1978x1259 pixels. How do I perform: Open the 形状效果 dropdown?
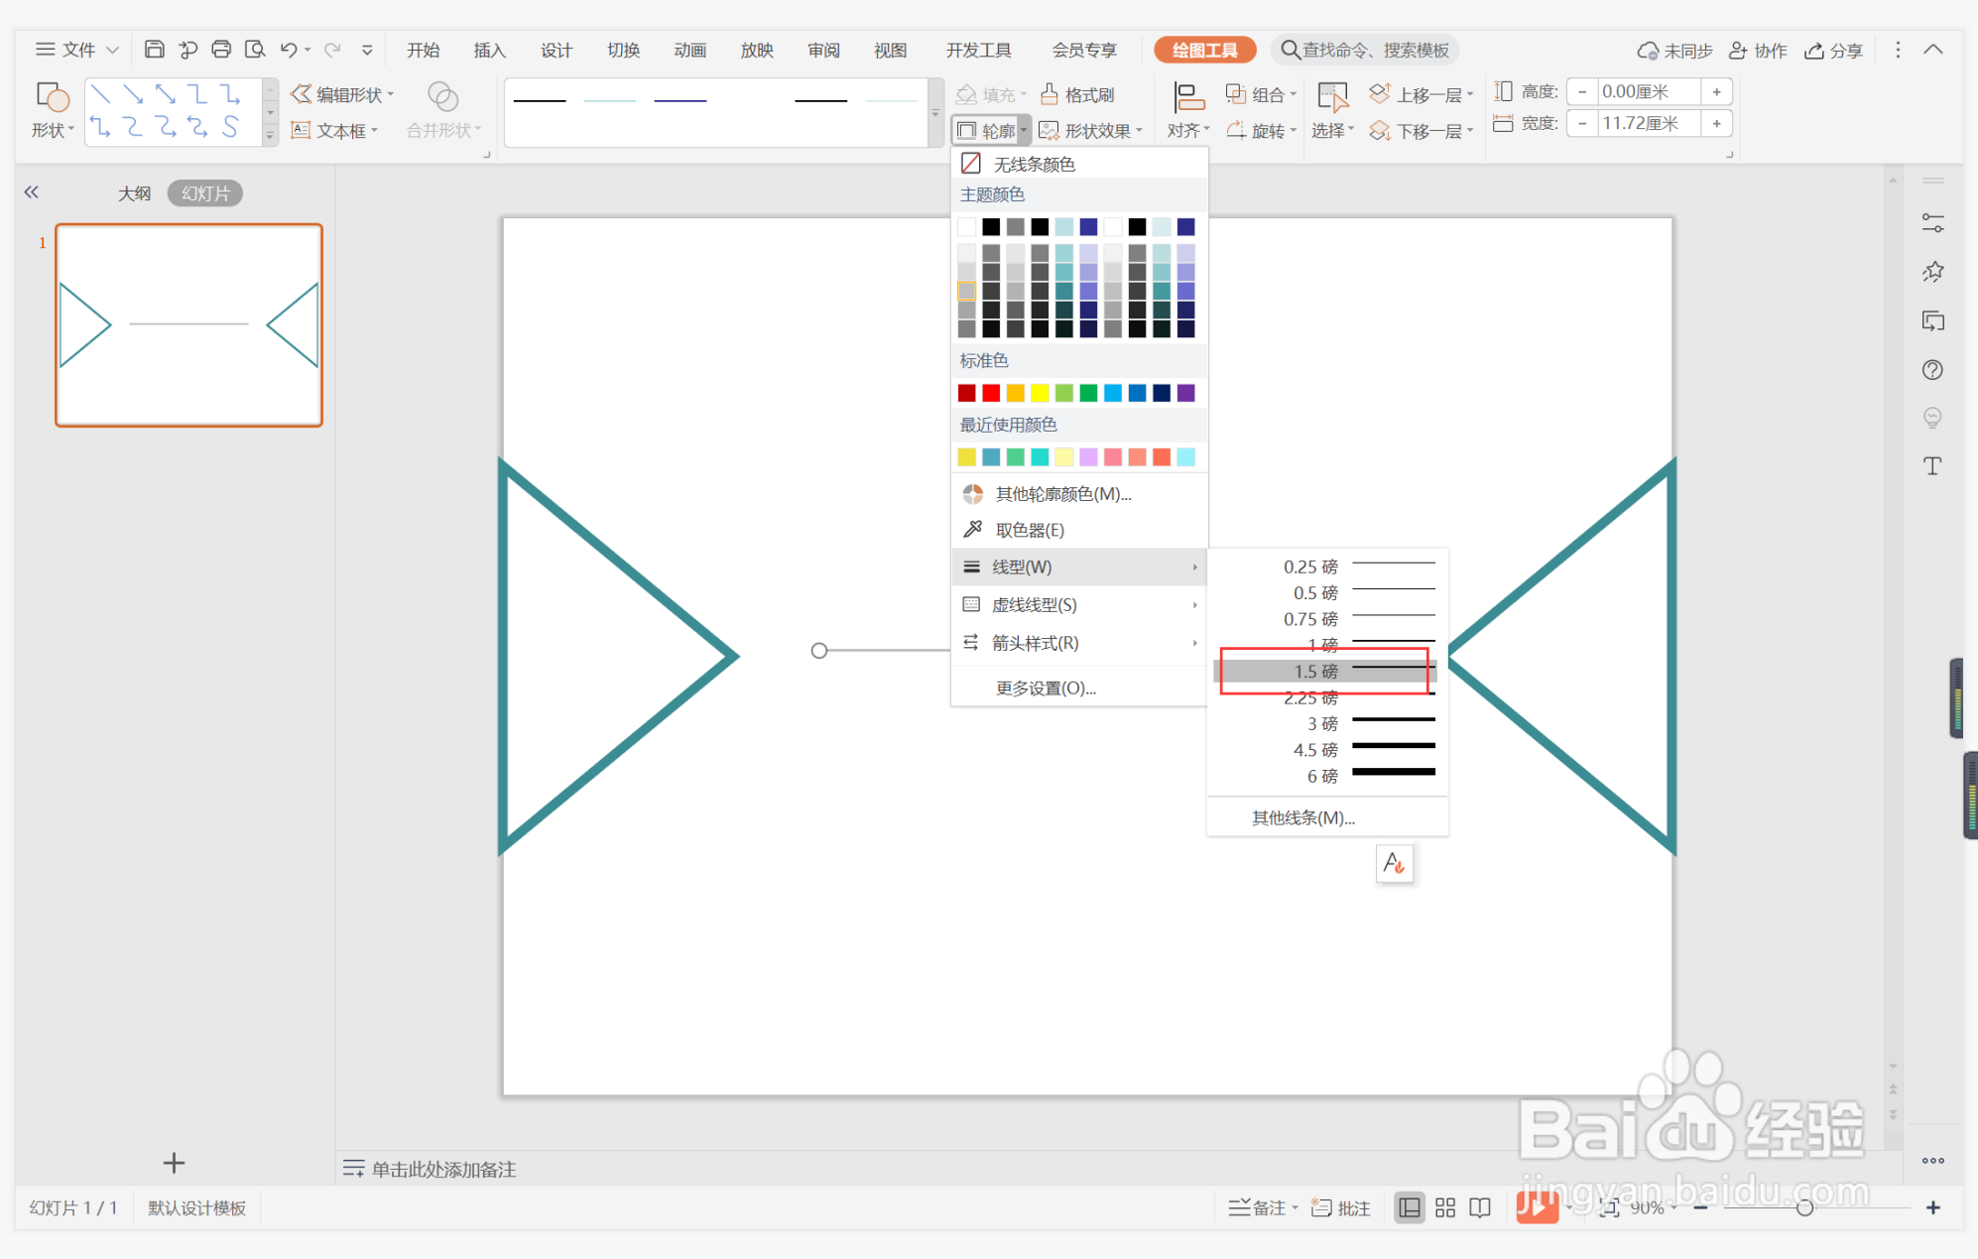(1092, 131)
